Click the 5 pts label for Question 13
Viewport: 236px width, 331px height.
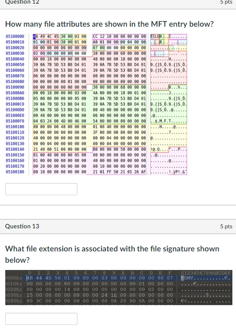pyautogui.click(x=226, y=226)
